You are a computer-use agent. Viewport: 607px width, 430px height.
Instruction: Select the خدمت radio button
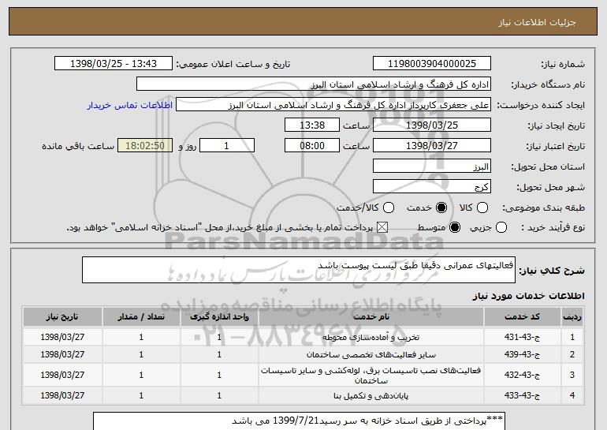[x=441, y=208]
